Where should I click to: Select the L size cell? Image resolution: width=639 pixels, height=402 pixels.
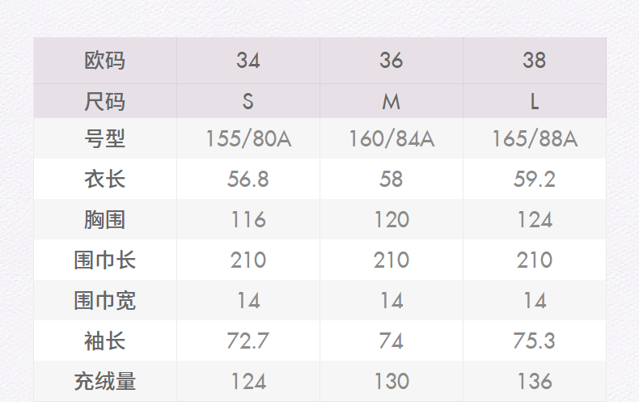point(535,102)
